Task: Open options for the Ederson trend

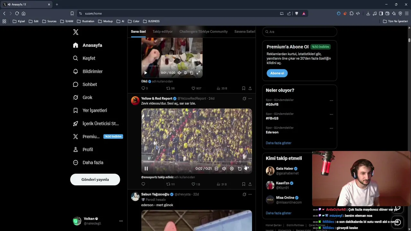Action: click(331, 128)
